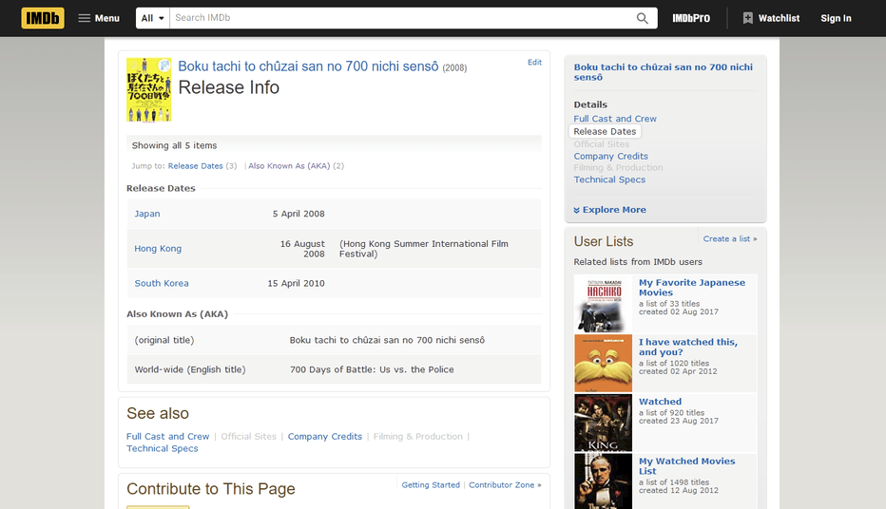Expand Explore More section
The width and height of the screenshot is (886, 509).
coord(609,210)
